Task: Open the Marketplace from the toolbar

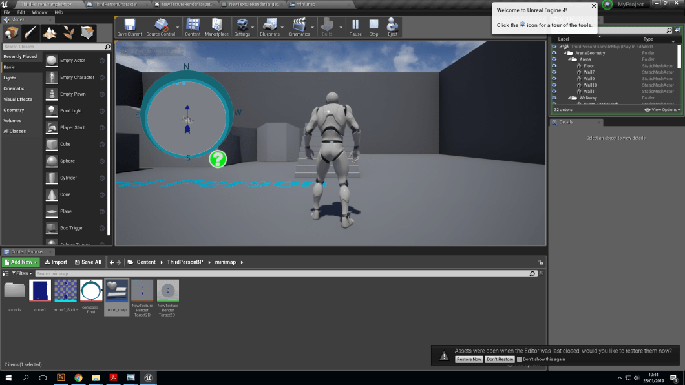Action: point(216,27)
